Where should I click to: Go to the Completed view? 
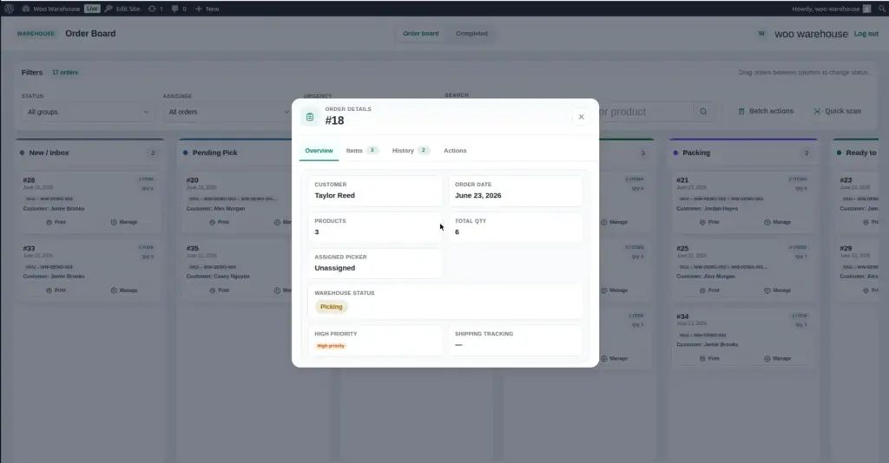[471, 34]
